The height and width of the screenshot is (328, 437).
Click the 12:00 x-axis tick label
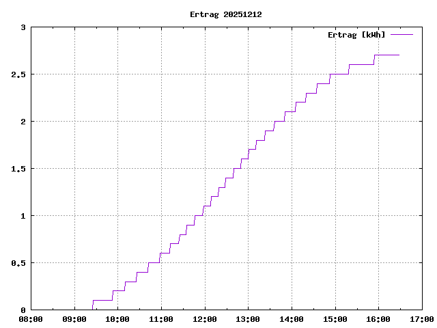(204, 319)
